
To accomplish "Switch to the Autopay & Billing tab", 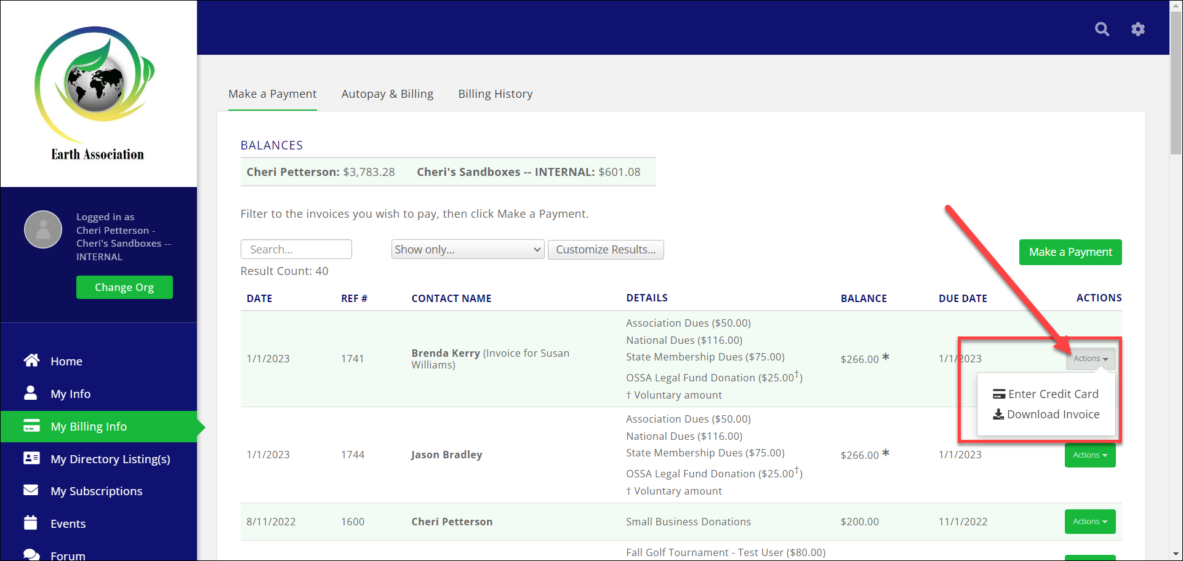I will (387, 94).
